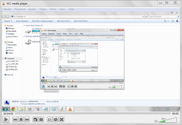Viewport: 182px width, 125px height.
Task: Open the Paint brush taskbar icon
Action: point(62,109)
